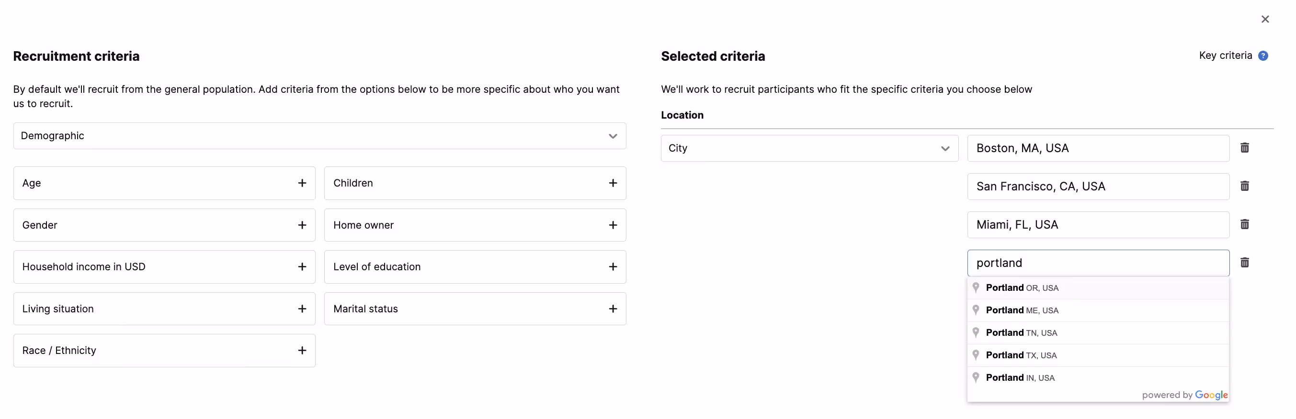Add the Children criteria
The height and width of the screenshot is (419, 1296).
(x=612, y=183)
